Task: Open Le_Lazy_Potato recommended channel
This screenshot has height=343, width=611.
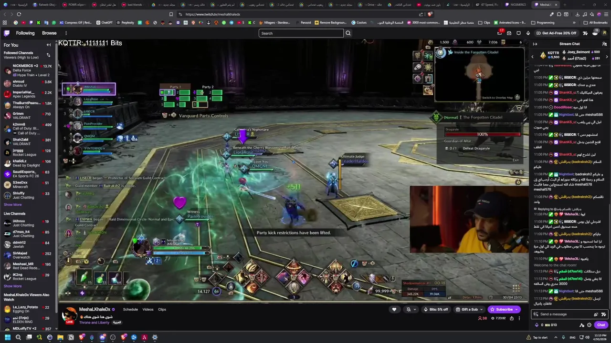Action: (28, 309)
